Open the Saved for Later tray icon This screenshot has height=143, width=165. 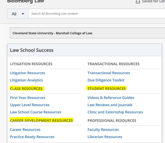pyautogui.click(x=138, y=2)
